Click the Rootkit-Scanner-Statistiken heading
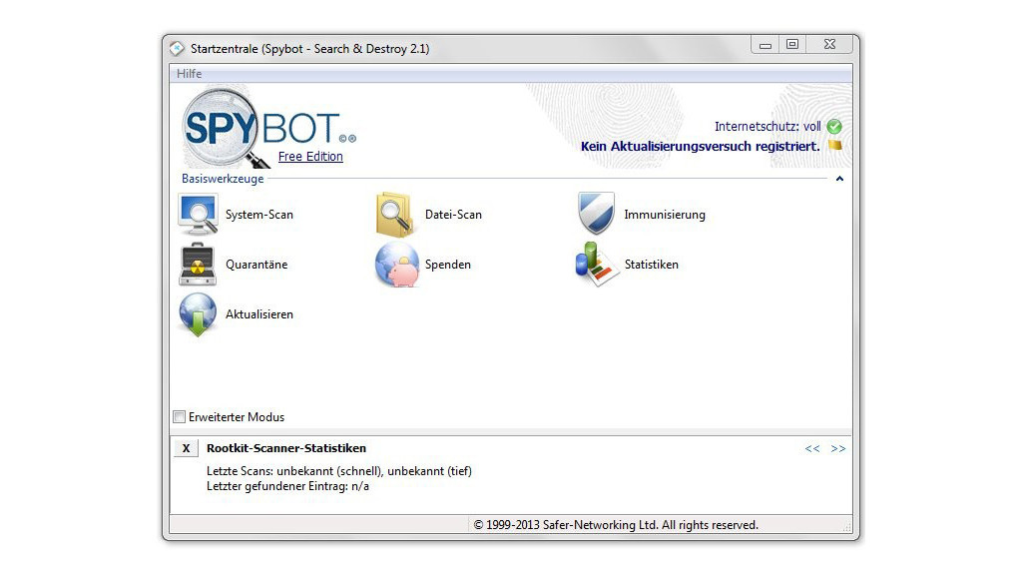The image size is (1022, 575). pos(286,448)
